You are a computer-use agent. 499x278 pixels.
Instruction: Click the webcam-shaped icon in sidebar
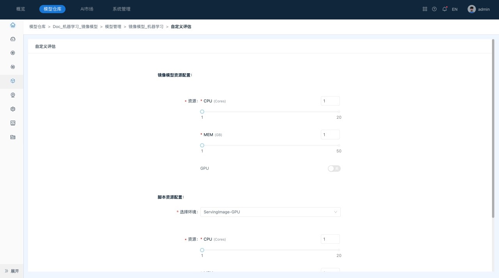tap(13, 95)
